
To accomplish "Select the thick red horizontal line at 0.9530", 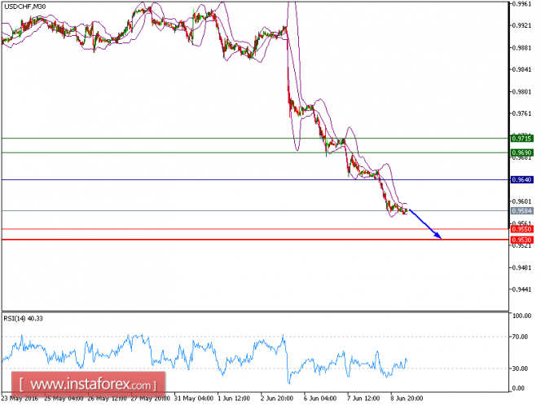I will tap(255, 240).
